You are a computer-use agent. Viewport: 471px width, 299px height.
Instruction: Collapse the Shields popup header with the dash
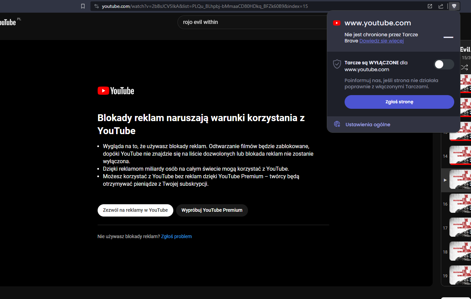[x=448, y=37]
